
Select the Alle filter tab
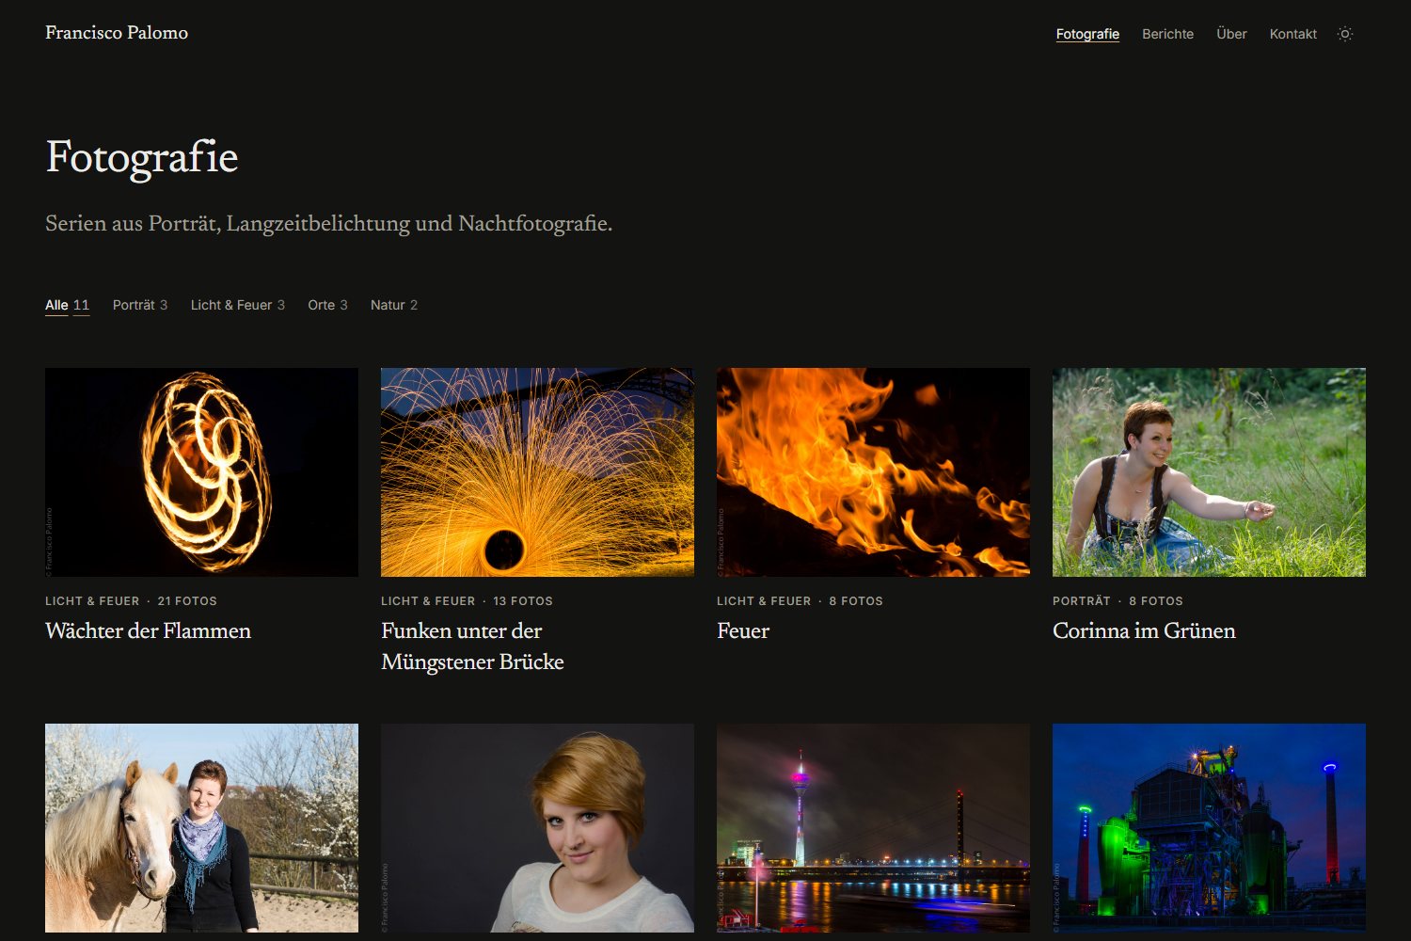click(x=67, y=305)
